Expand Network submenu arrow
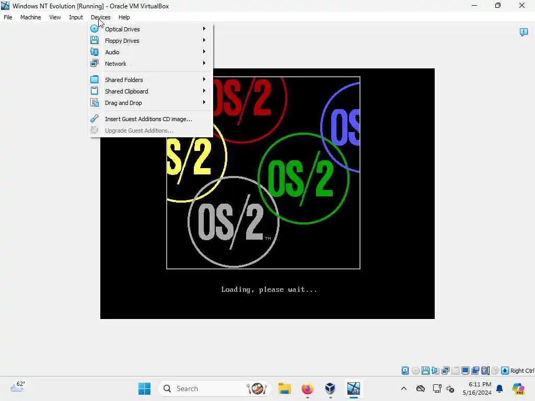Image resolution: width=535 pixels, height=401 pixels. click(204, 63)
